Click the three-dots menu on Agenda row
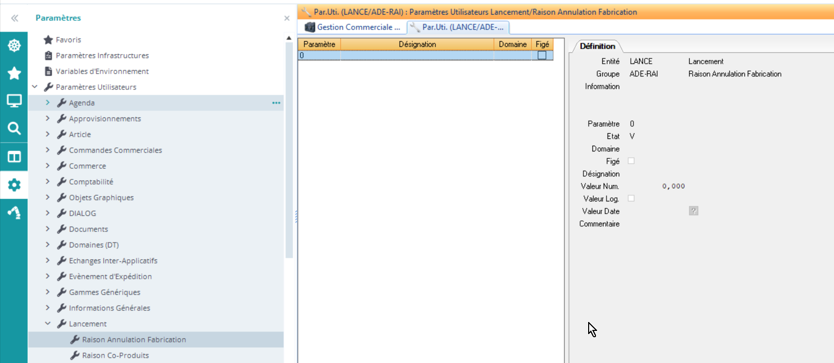The width and height of the screenshot is (834, 363). [x=276, y=103]
